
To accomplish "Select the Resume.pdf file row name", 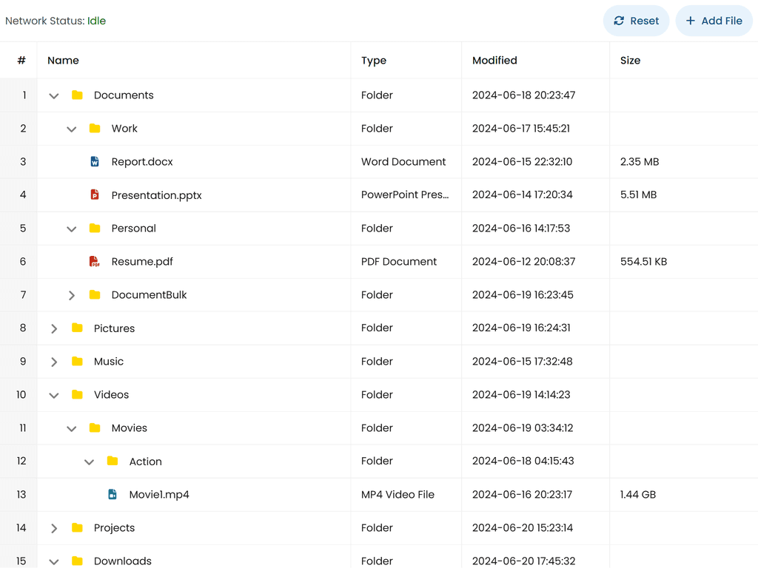I will [142, 262].
